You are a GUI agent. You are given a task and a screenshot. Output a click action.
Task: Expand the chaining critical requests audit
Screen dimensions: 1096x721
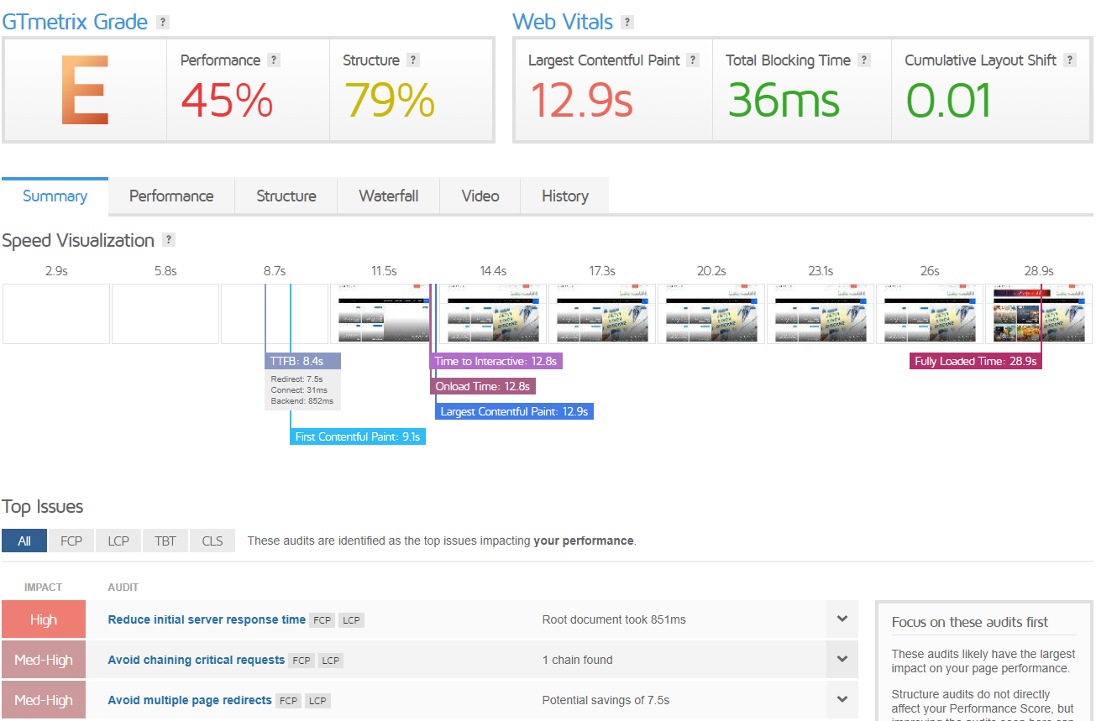point(842,660)
